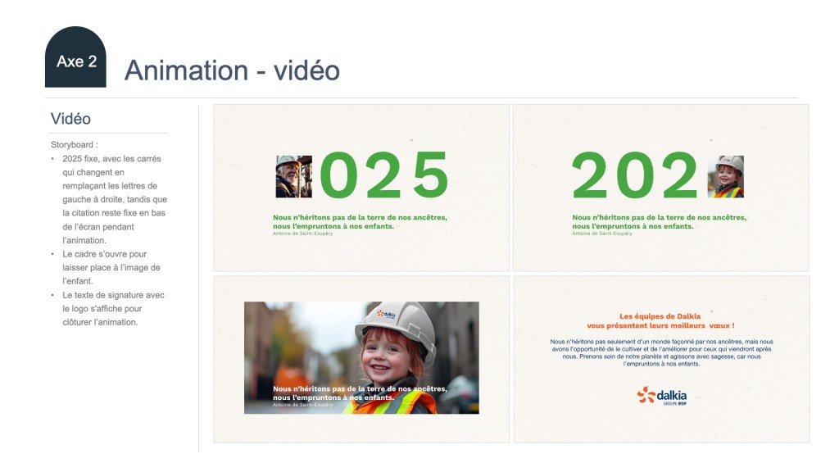839x472 pixels.
Task: Click the dark "Axe 2" badge
Action: click(x=75, y=61)
